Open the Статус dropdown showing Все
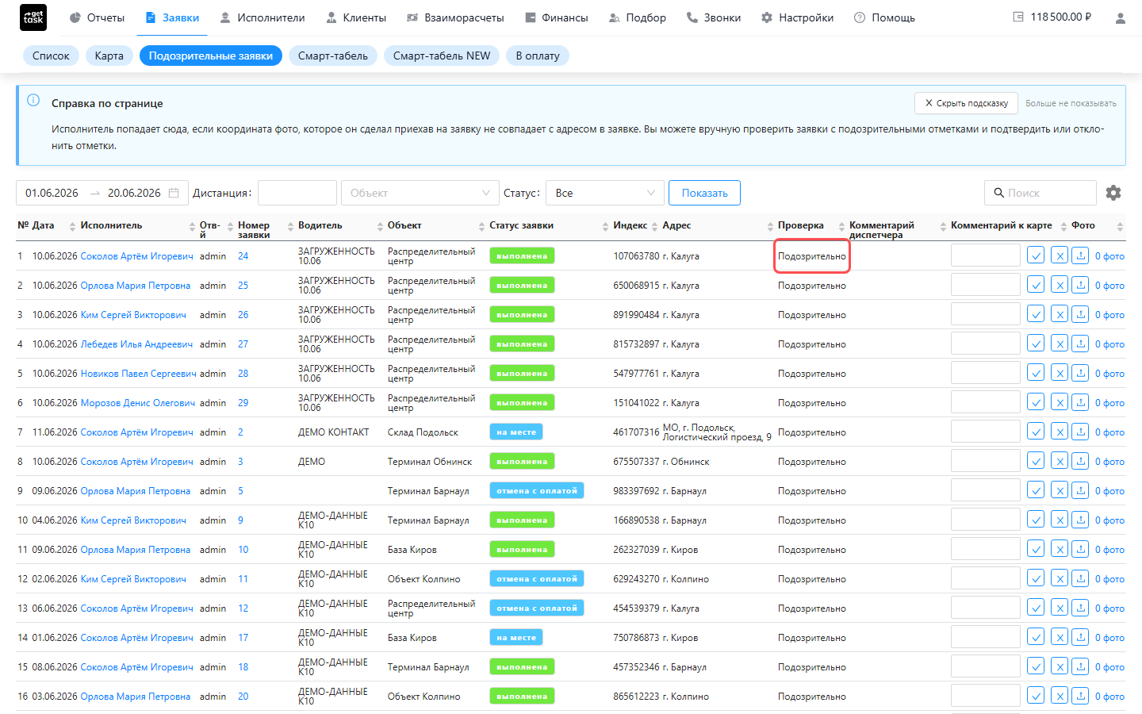 point(606,193)
